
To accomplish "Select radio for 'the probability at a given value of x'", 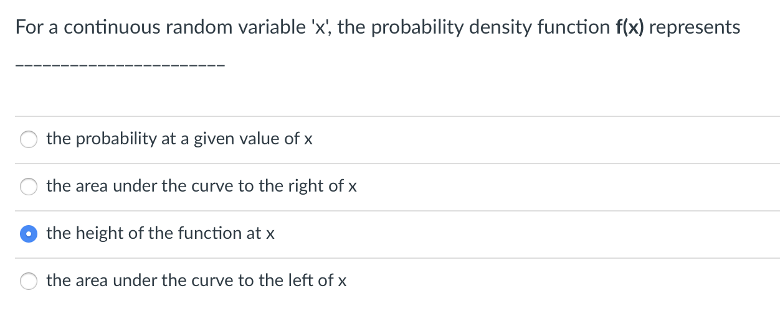I will click(29, 139).
